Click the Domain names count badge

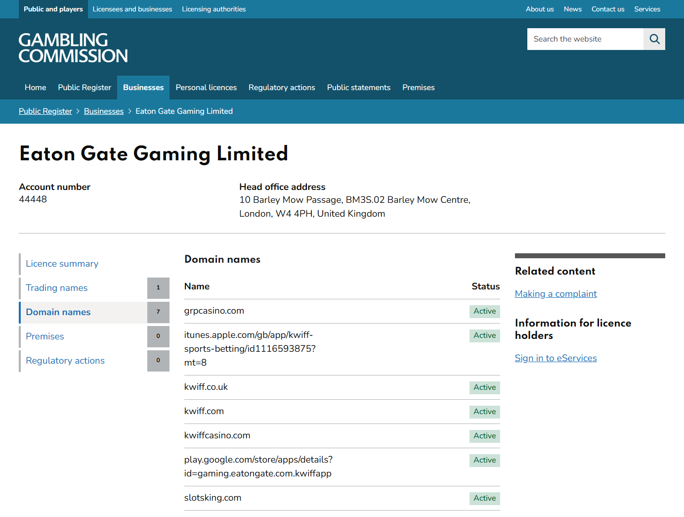(x=158, y=312)
